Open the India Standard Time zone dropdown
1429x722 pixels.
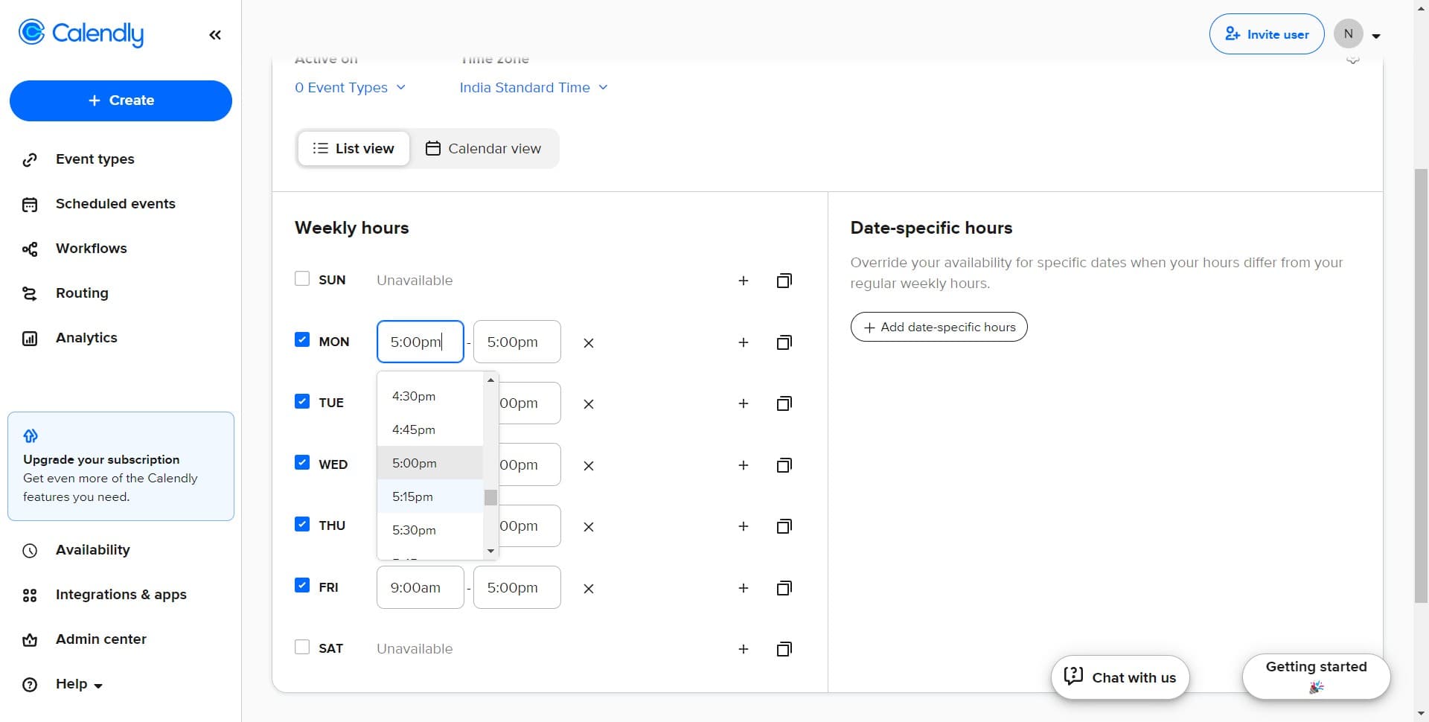point(533,88)
